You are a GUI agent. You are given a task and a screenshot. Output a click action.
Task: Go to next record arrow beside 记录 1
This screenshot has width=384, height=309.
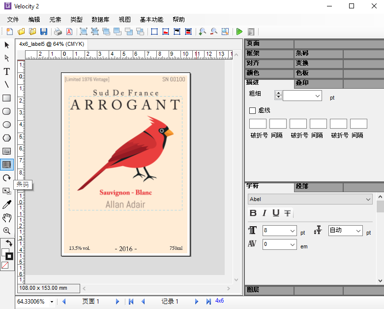[x=197, y=301]
